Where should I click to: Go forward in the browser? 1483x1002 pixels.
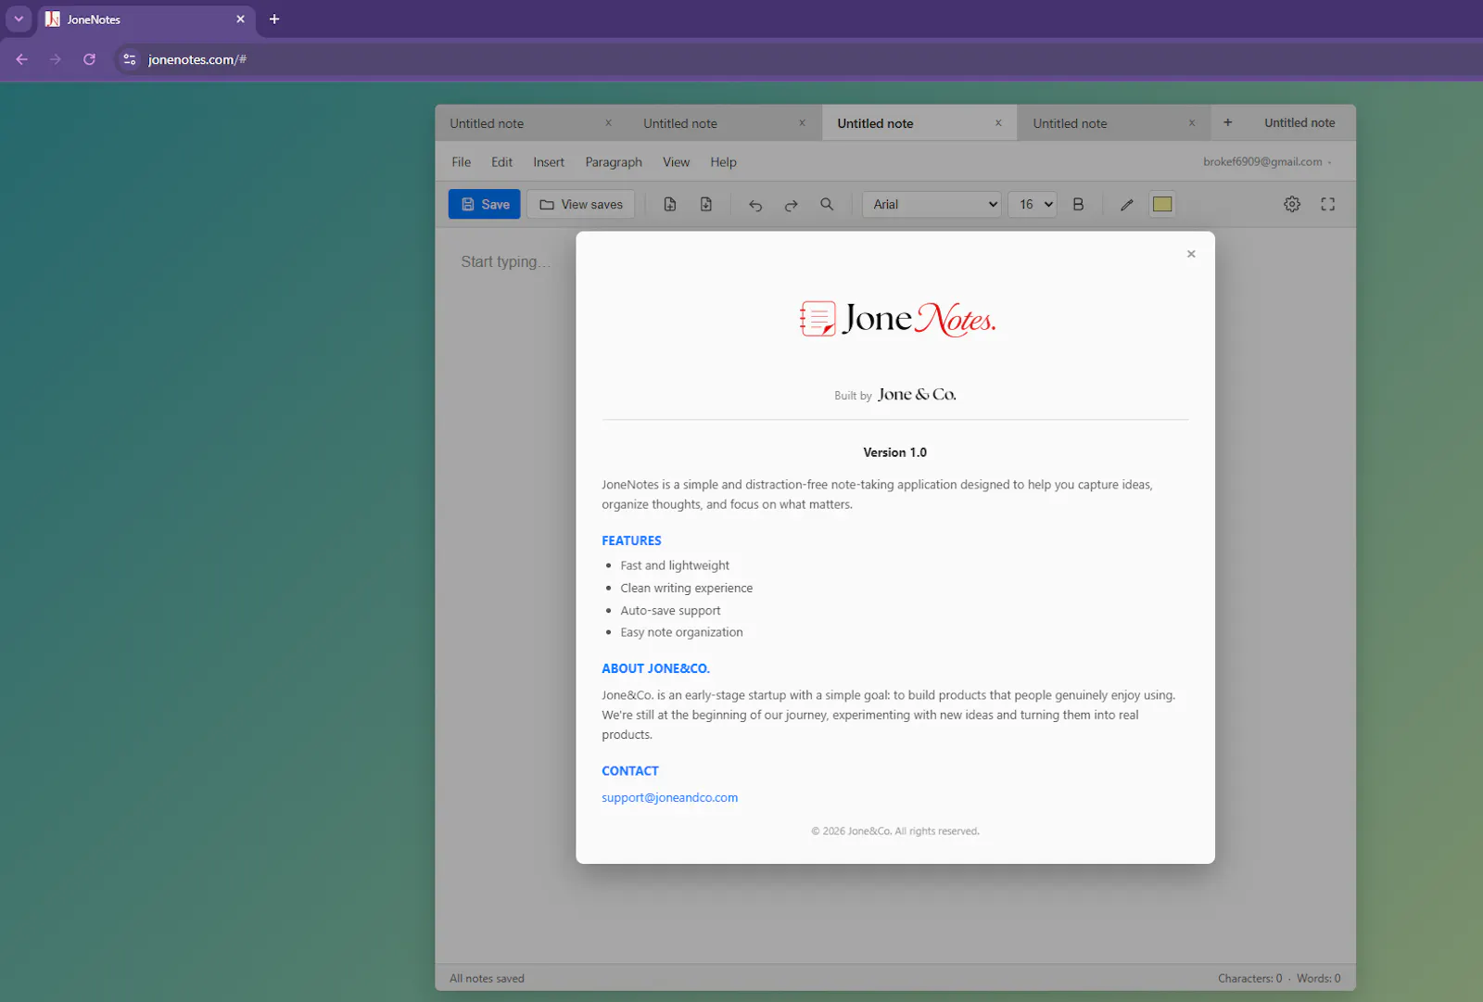point(56,59)
